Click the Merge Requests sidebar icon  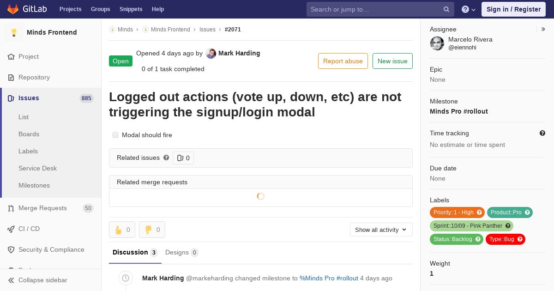tap(11, 208)
